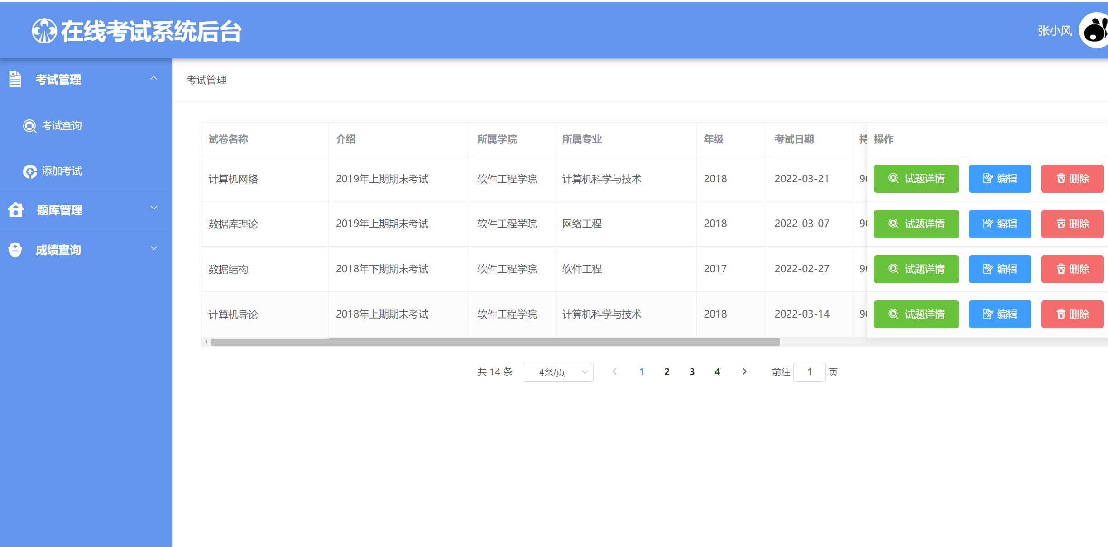This screenshot has height=547, width=1108.
Task: Go to page 3 in the pagination
Action: click(692, 371)
